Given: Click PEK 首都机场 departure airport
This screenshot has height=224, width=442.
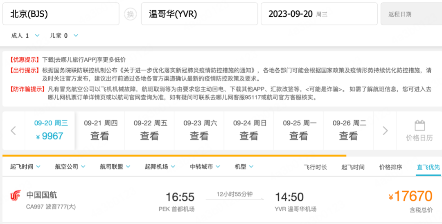Looking at the screenshot, I should 176,209.
